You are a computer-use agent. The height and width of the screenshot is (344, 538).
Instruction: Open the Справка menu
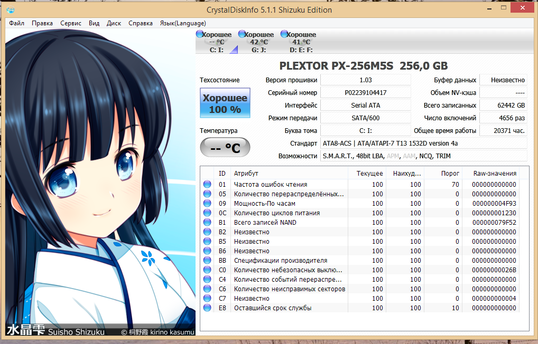(x=141, y=23)
